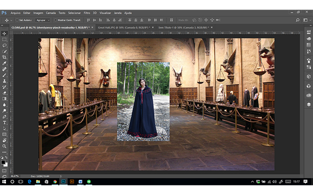
Task: Open the Arquivo menu
Action: [15, 13]
